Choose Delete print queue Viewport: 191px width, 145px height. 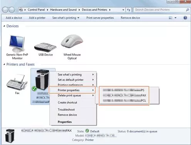coord(73,95)
